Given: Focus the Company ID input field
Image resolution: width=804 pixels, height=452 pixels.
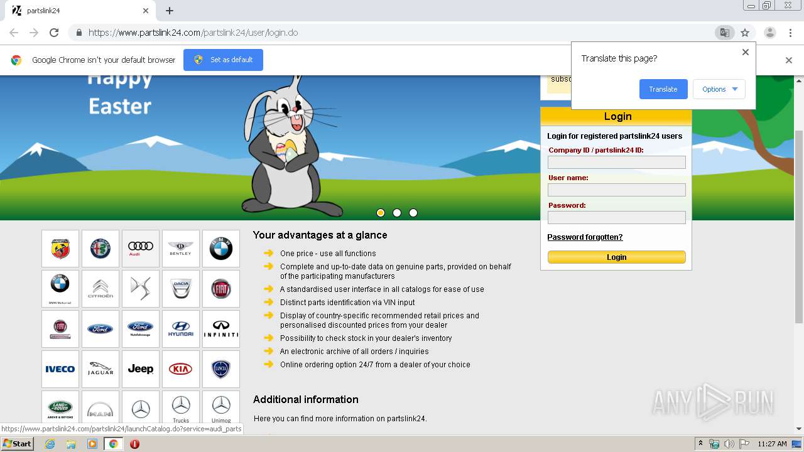Looking at the screenshot, I should click(x=617, y=162).
